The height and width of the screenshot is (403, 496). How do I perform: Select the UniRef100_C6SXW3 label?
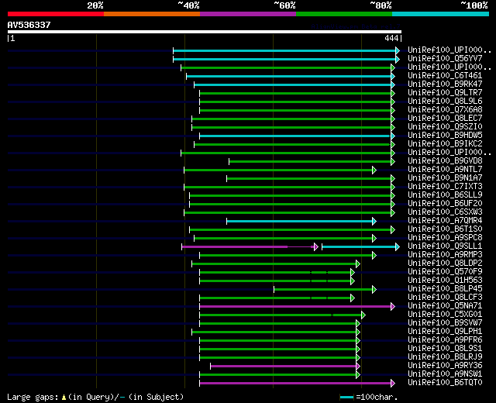(x=445, y=212)
